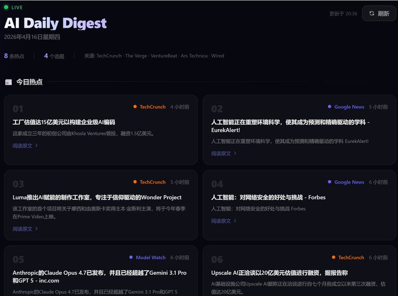Click the refresh arrows icon in 刷新 button
This screenshot has height=296, width=398.
tap(372, 13)
